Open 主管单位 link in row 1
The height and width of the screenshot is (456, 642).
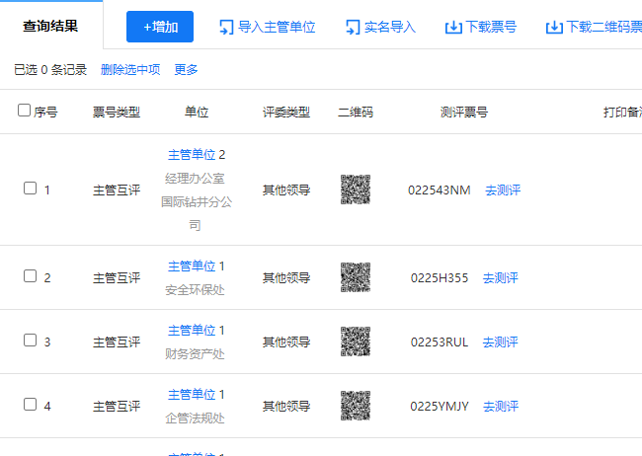tap(192, 155)
